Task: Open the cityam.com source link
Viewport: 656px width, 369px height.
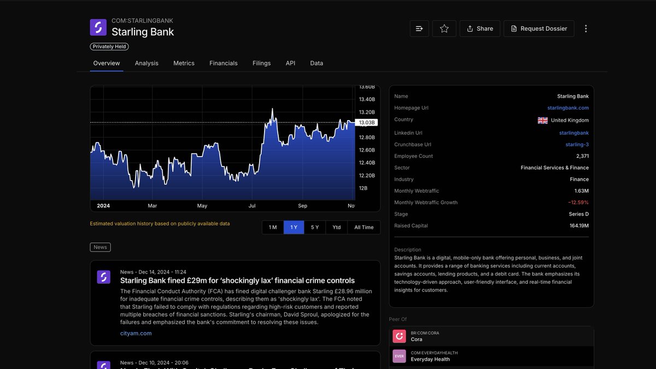Action: (136, 333)
